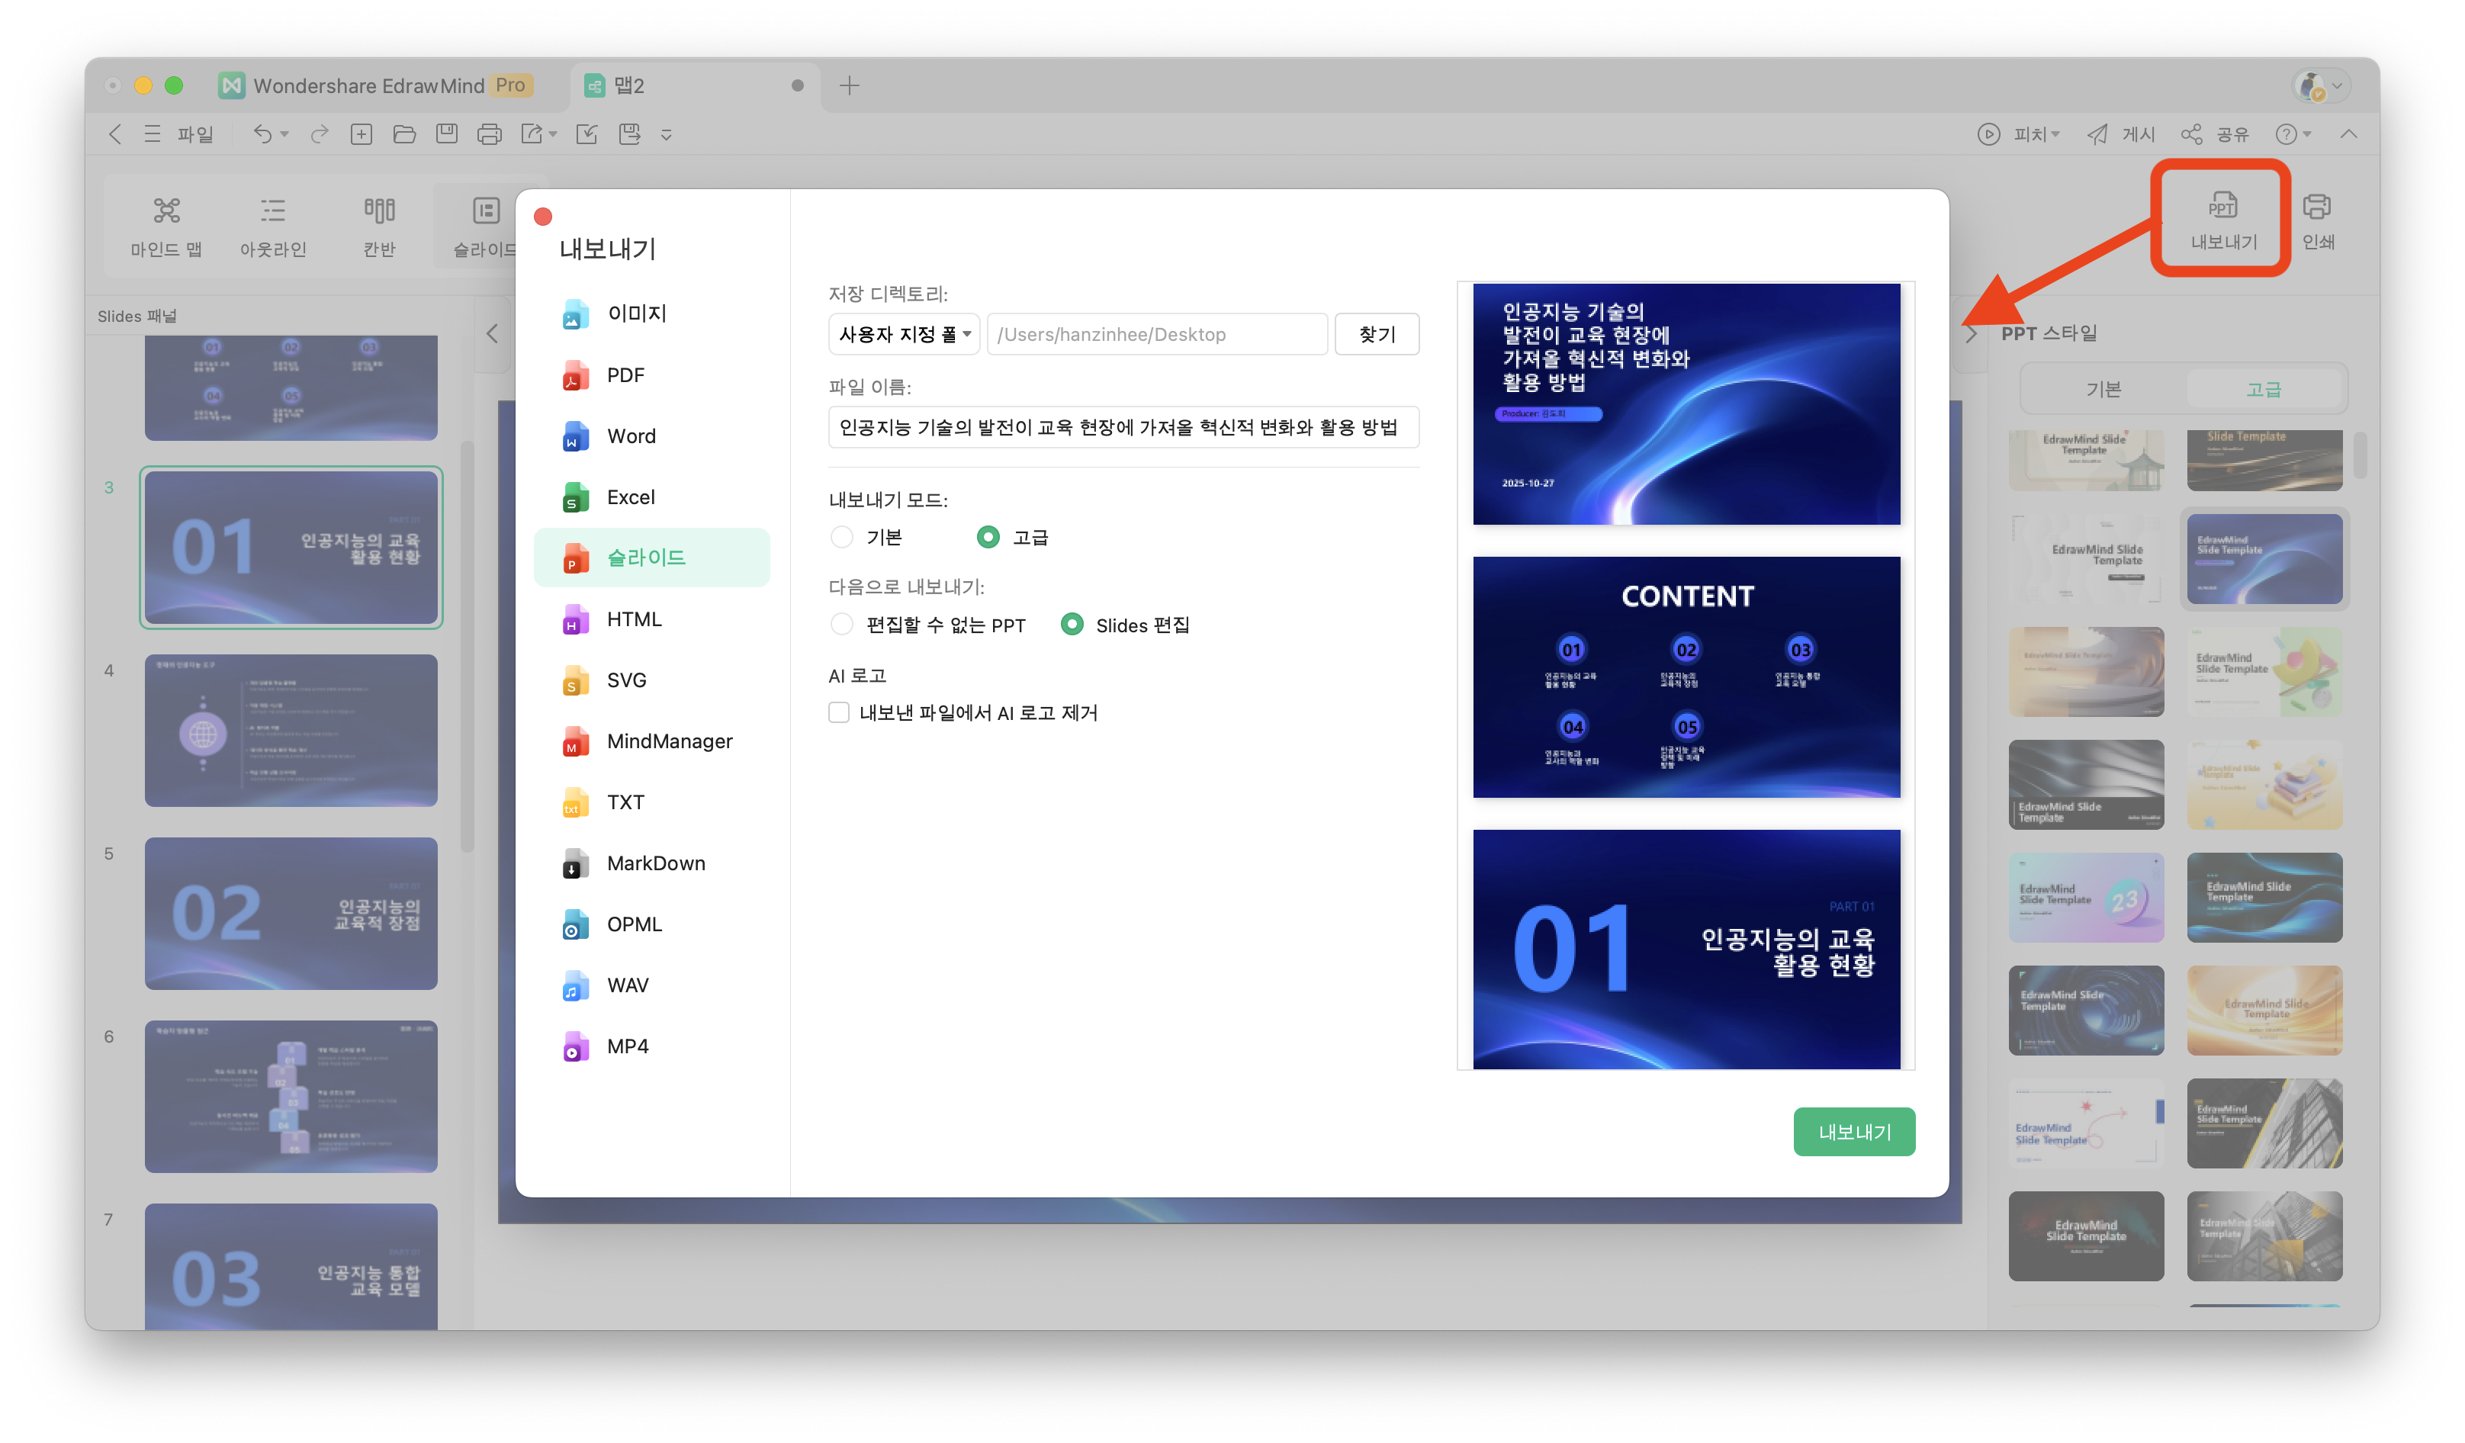Image resolution: width=2465 pixels, height=1443 pixels.
Task: Click the print icon in top toolbar
Action: pyautogui.click(x=489, y=134)
